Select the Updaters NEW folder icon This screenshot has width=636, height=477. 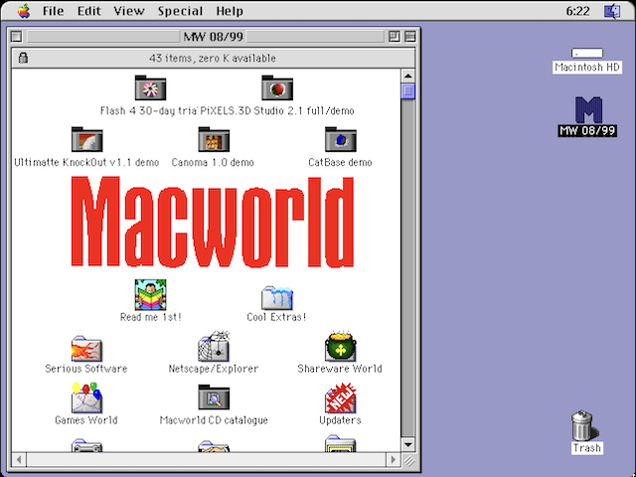pyautogui.click(x=340, y=397)
